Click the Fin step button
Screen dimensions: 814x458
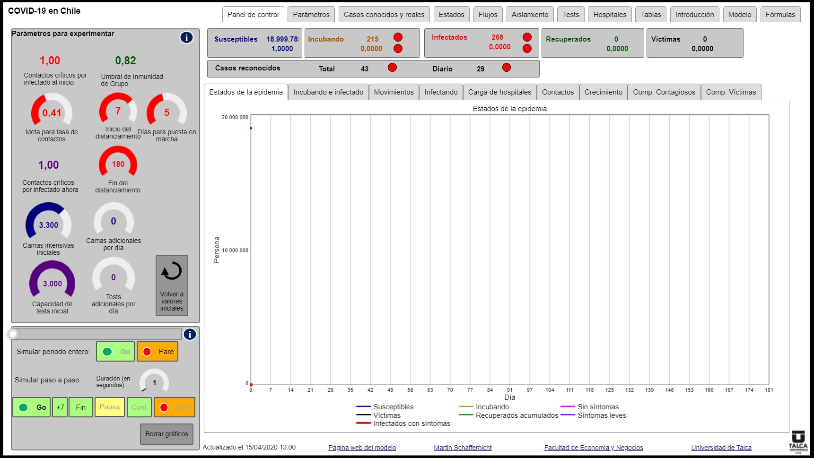point(81,407)
